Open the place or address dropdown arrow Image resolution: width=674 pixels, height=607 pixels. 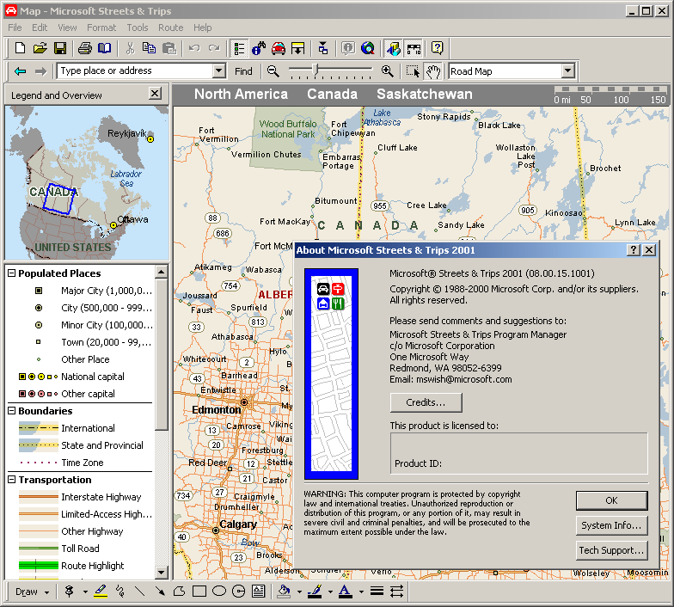click(x=219, y=71)
